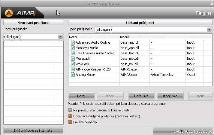Click the plugin icon beside Free Lossless Audio Codec
214x135 pixels.
pos(73,53)
